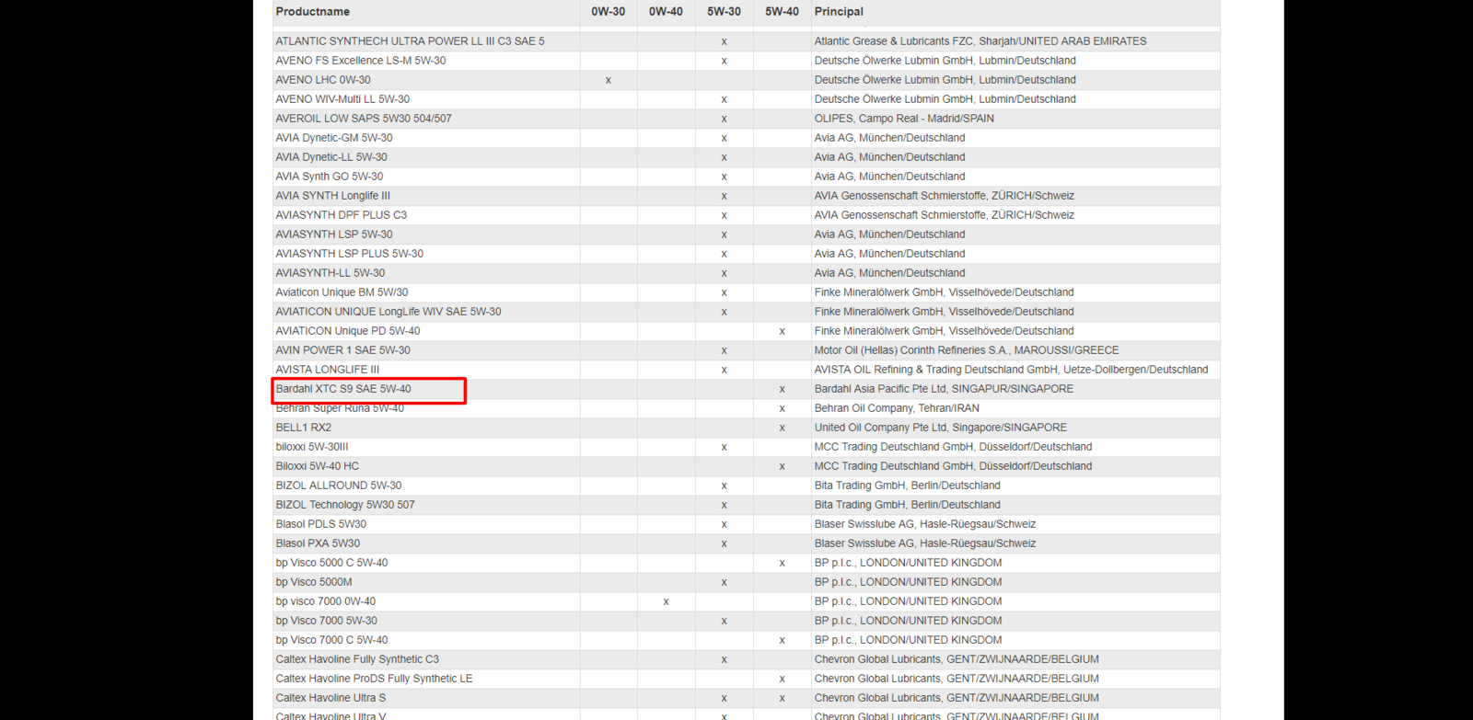
Task: Click Motor Oil (Hellas) Corinth Refineries principal
Action: (x=967, y=350)
